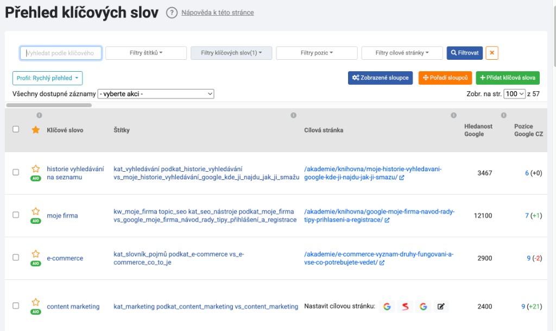Click tag 'kat_marketing'

(x=134, y=307)
